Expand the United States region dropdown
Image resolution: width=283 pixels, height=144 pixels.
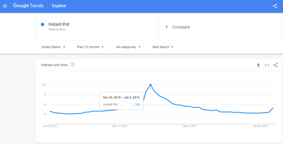[53, 47]
